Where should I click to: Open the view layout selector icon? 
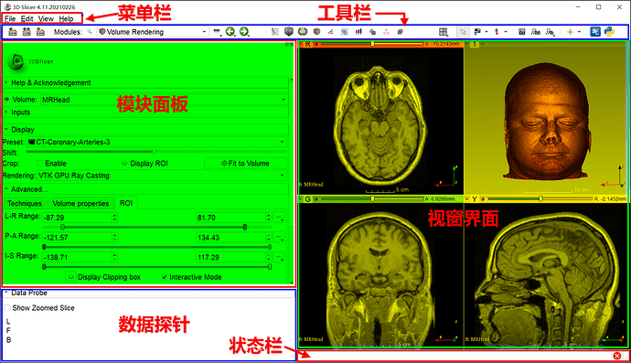click(x=443, y=32)
